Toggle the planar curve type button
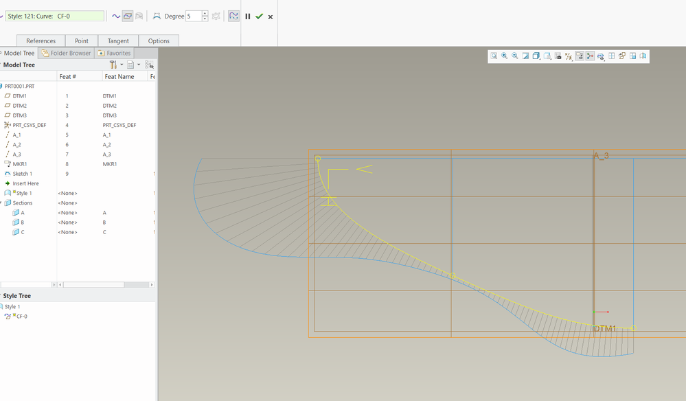686x401 pixels. [128, 16]
